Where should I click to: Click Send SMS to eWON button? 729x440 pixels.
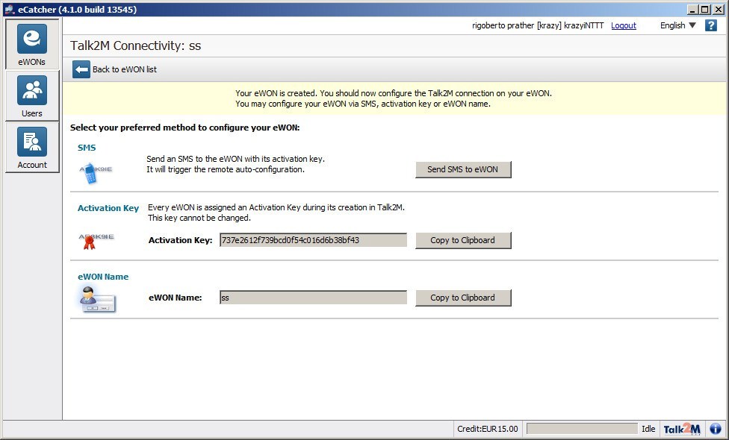coord(463,169)
